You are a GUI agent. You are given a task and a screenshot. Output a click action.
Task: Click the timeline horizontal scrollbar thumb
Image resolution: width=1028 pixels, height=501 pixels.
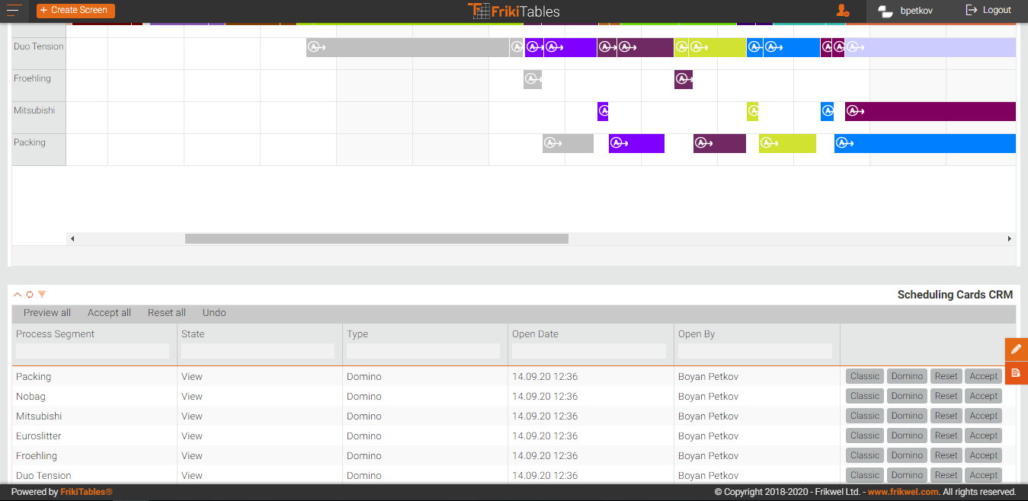[x=376, y=238]
